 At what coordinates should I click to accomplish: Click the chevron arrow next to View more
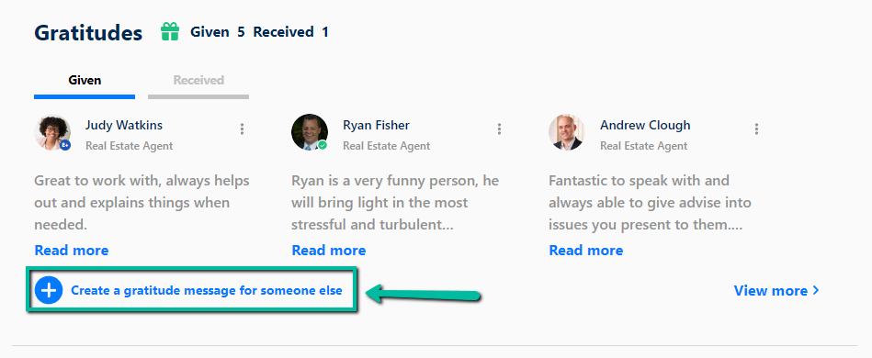point(816,290)
